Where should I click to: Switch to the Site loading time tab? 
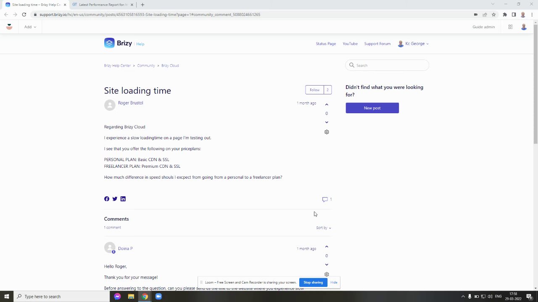[35, 5]
